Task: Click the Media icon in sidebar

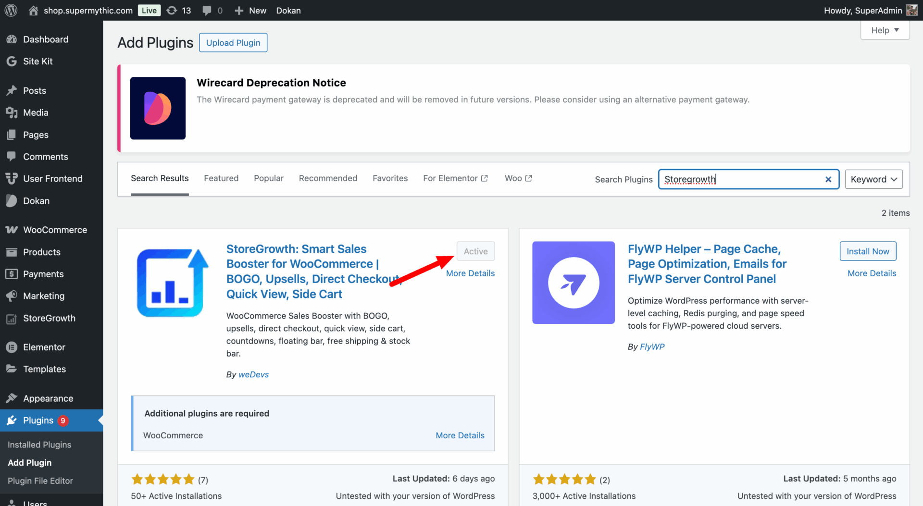Action: click(x=12, y=112)
